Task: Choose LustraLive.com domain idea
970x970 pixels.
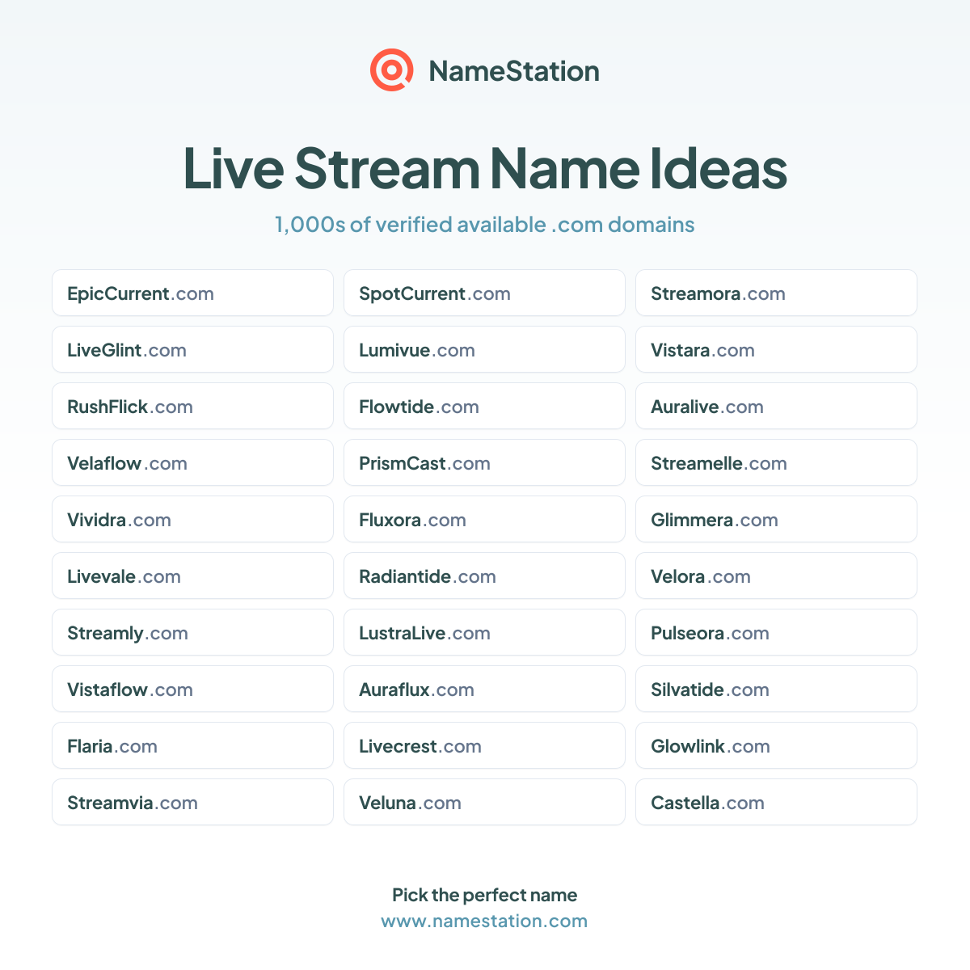Action: click(x=484, y=632)
